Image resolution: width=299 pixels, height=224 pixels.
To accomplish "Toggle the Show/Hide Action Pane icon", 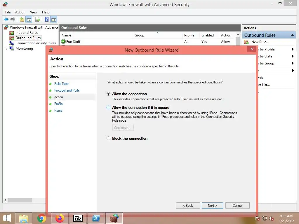I will [54, 19].
